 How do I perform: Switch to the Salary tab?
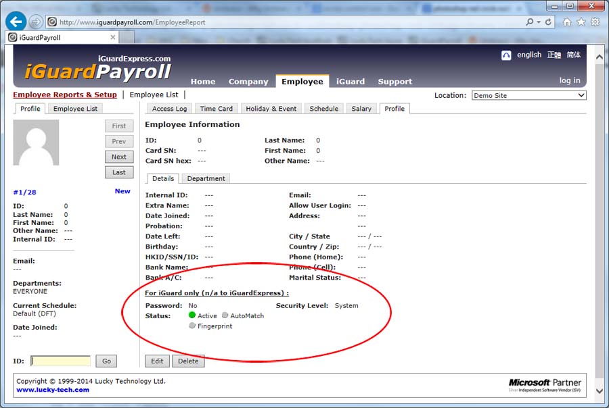(x=361, y=109)
